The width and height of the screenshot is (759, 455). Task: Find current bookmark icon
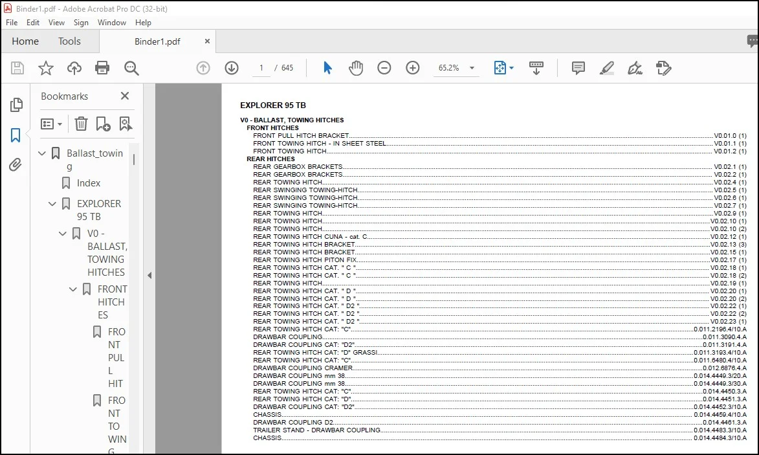[126, 124]
